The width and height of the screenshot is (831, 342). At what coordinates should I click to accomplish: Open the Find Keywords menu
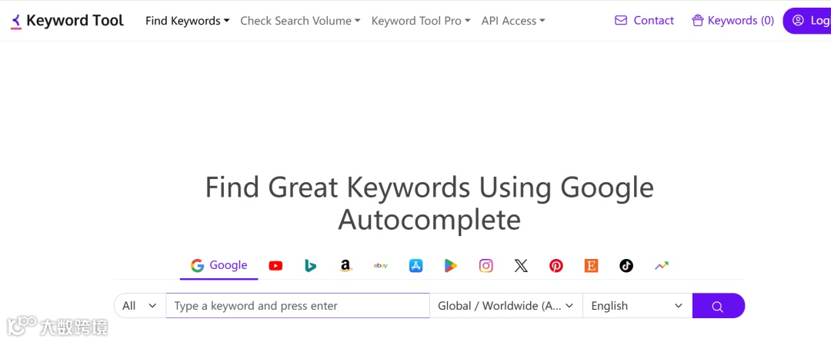tap(187, 21)
